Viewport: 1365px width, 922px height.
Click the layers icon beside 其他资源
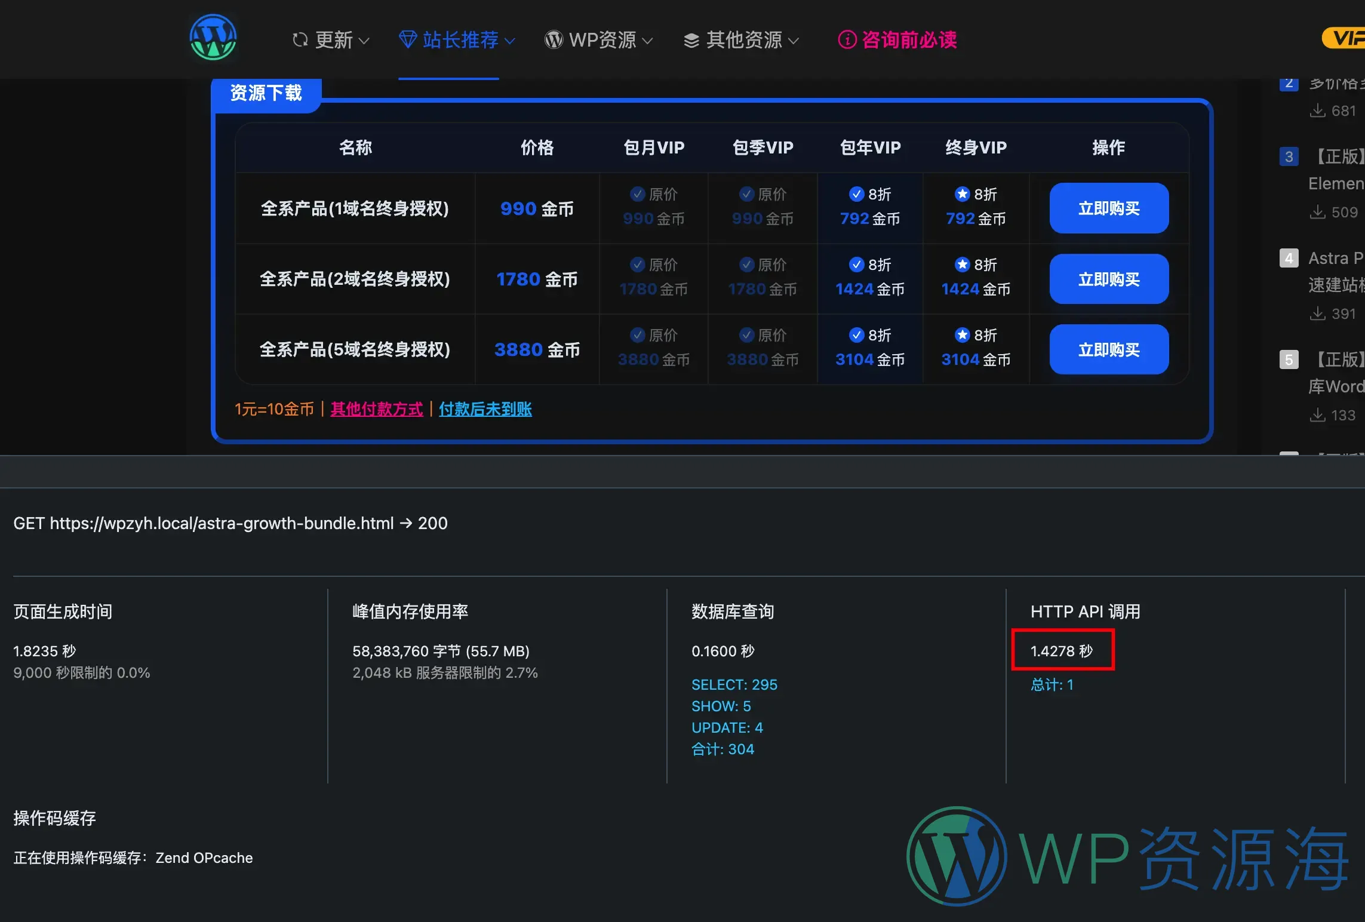[x=691, y=39]
